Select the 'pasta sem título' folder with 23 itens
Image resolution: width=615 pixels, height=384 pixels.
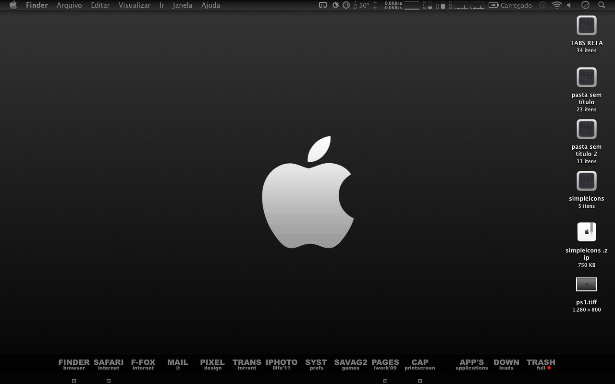[x=586, y=77]
